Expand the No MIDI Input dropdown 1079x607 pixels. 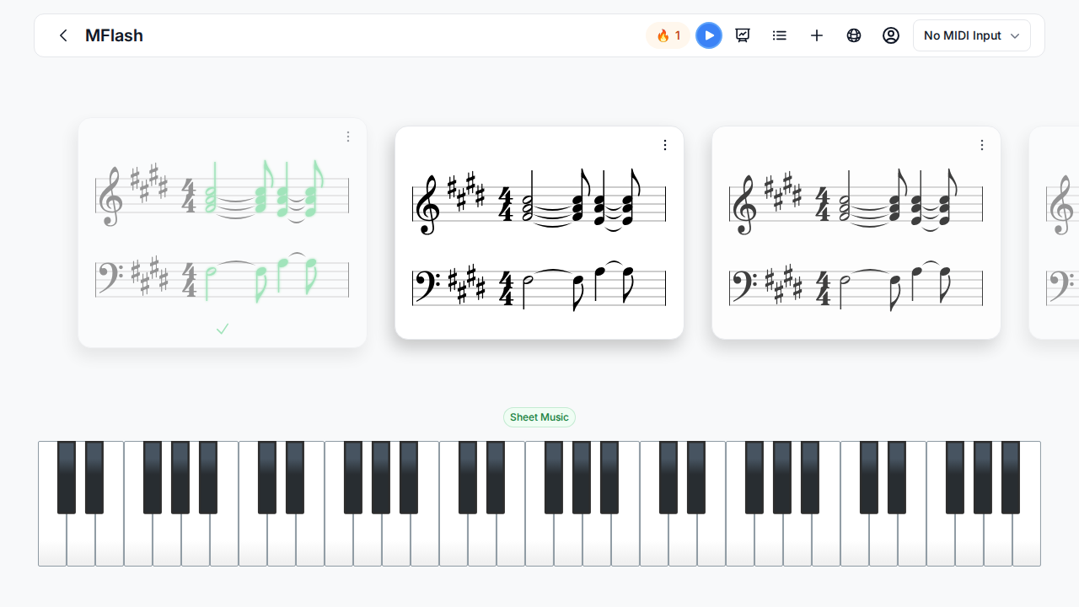click(972, 35)
